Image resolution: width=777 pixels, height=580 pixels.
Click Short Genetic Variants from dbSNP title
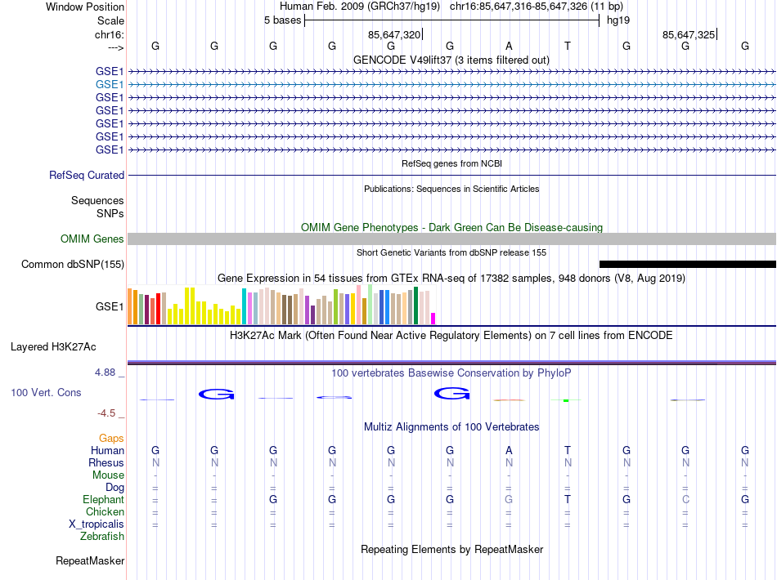click(x=451, y=253)
